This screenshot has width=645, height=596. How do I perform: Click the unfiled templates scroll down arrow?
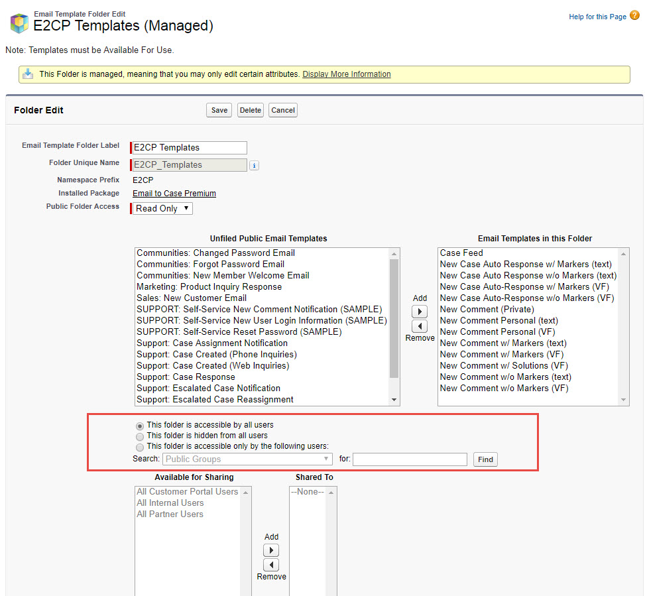[394, 400]
